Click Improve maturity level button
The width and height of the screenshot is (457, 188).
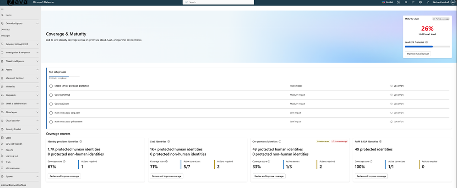(418, 54)
